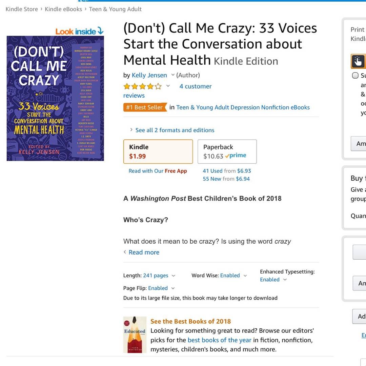
Task: Expand the Length 241 pages dropdown
Action: point(174,276)
